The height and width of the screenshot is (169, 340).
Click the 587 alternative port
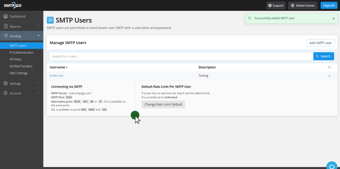[85, 101]
